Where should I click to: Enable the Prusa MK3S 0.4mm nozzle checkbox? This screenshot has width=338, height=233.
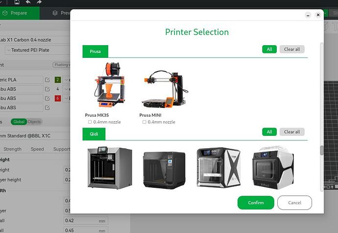[x=90, y=122]
